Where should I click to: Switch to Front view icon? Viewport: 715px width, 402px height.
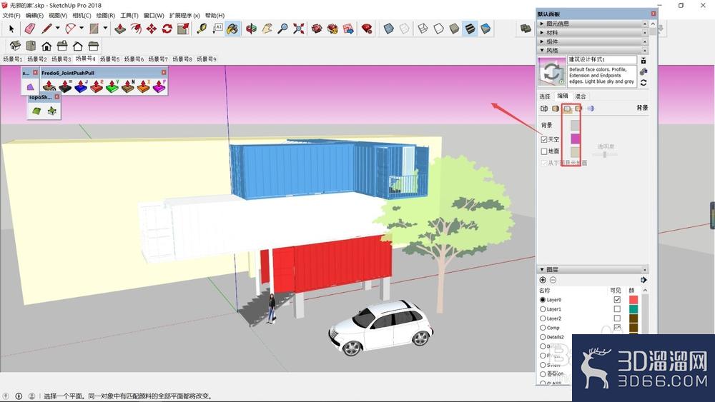(46, 46)
